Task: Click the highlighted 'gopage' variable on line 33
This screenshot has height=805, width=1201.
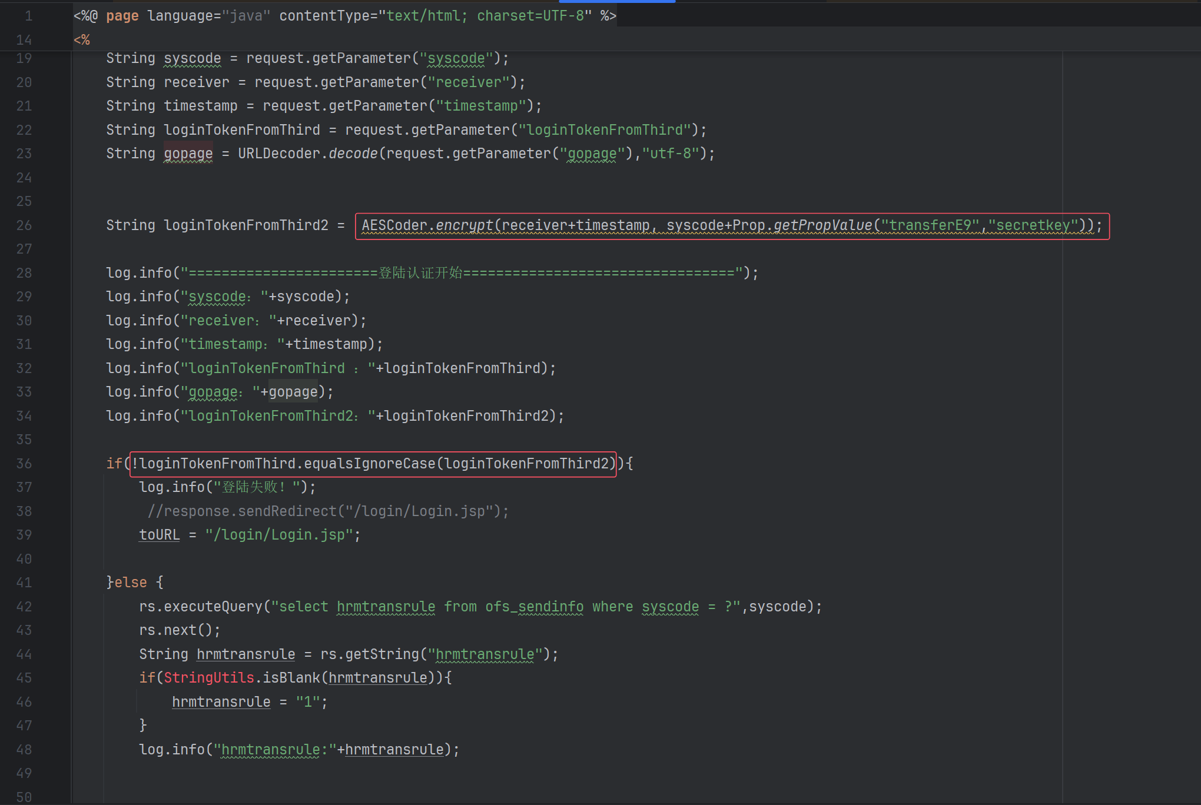Action: coord(293,392)
